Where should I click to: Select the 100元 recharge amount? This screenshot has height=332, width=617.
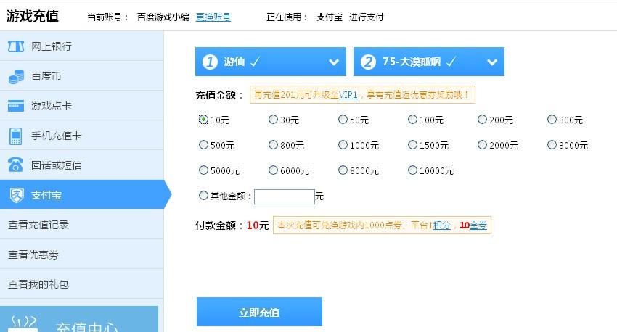click(412, 119)
